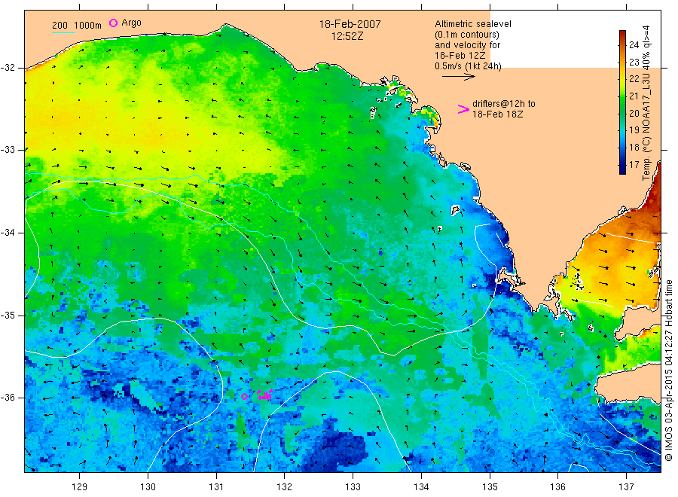Click the "Altimetric sealevel" caption line

point(473,24)
